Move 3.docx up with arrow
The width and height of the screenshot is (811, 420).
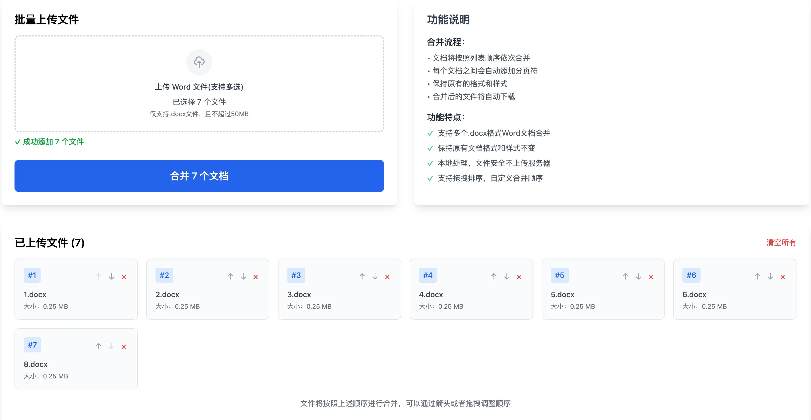362,276
